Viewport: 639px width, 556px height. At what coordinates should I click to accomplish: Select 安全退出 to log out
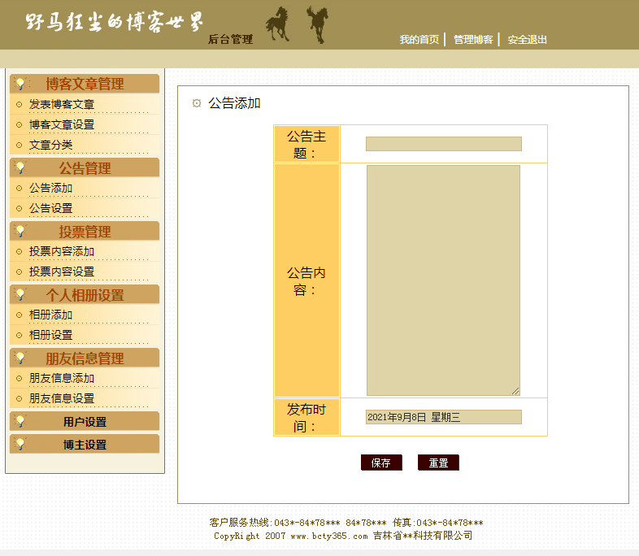pyautogui.click(x=527, y=40)
